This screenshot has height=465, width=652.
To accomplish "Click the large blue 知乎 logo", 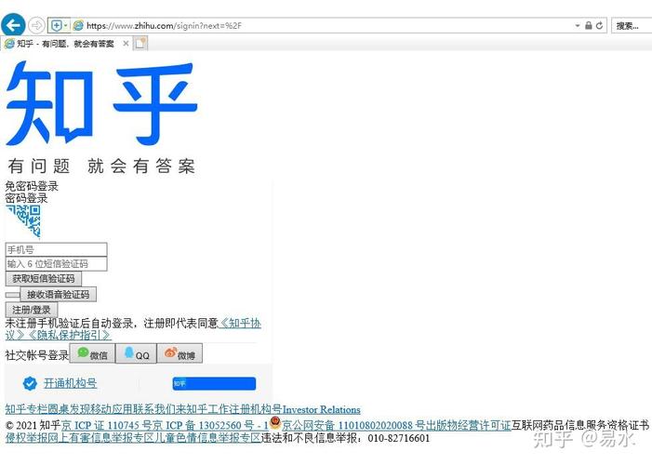I will pos(101,103).
